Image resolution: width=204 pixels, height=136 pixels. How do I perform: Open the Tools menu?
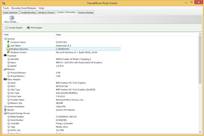6,8
